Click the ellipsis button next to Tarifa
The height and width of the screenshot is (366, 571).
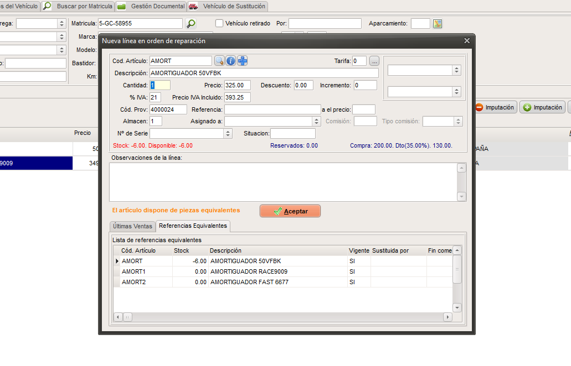pos(374,61)
